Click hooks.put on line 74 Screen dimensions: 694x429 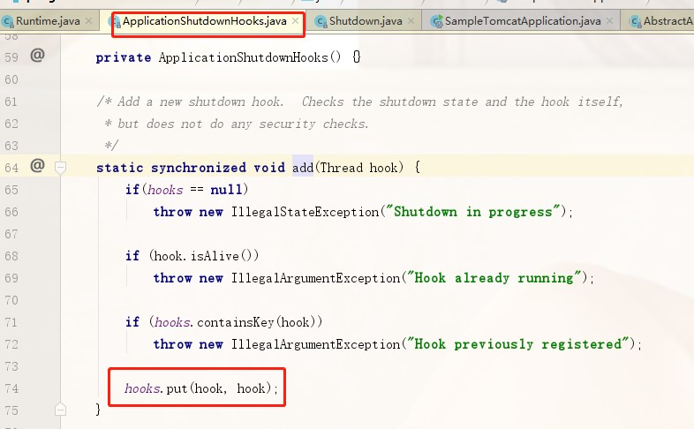pos(155,388)
